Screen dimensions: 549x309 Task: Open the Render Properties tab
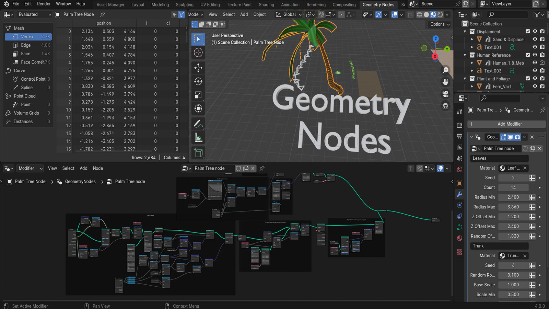point(460,125)
